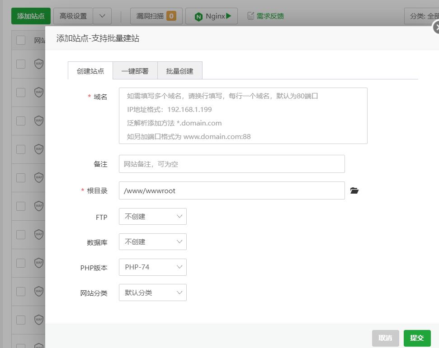This screenshot has width=439, height=348.
Task: Open the 网站分类 dropdown
Action: 153,292
